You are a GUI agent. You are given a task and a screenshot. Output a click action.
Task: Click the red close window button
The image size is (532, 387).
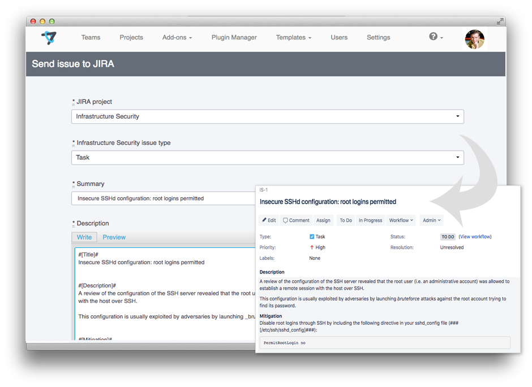click(x=33, y=21)
